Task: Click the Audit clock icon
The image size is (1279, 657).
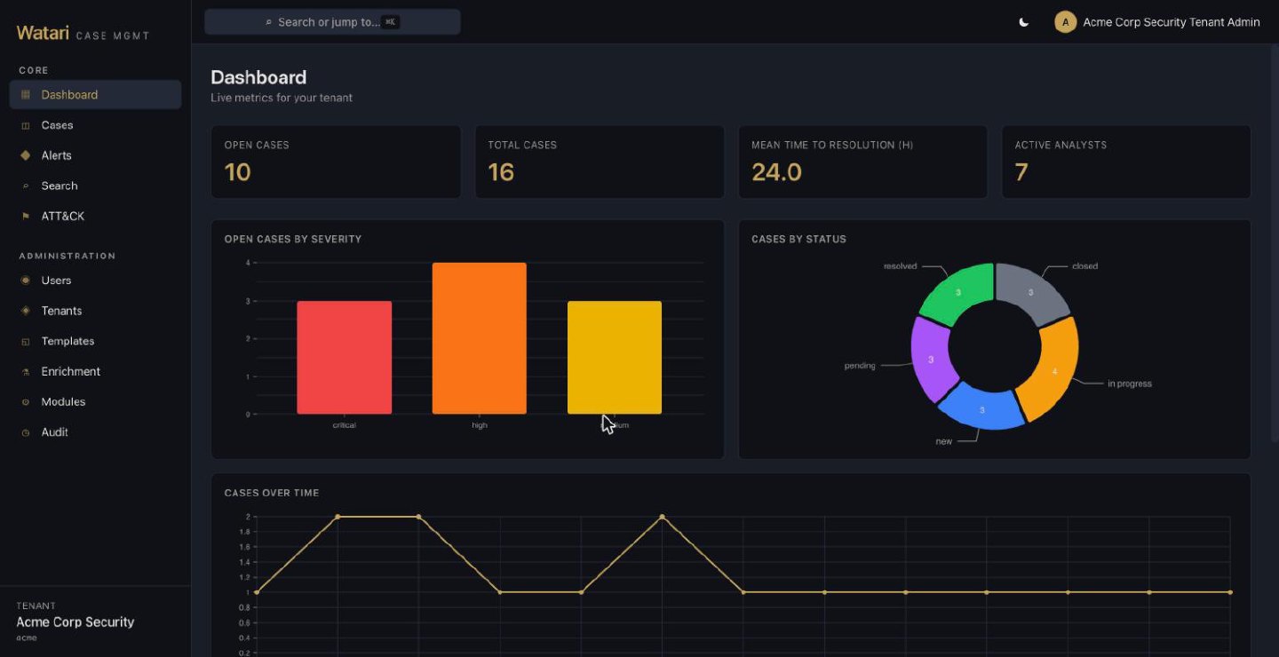Action: pyautogui.click(x=25, y=432)
